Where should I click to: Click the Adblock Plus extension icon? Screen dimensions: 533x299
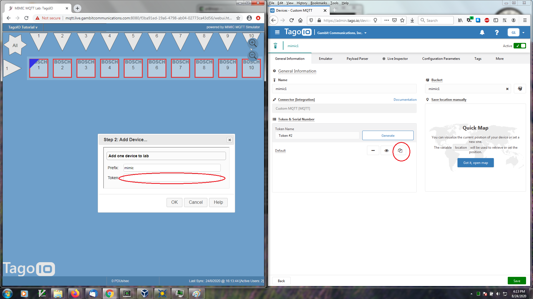487,20
